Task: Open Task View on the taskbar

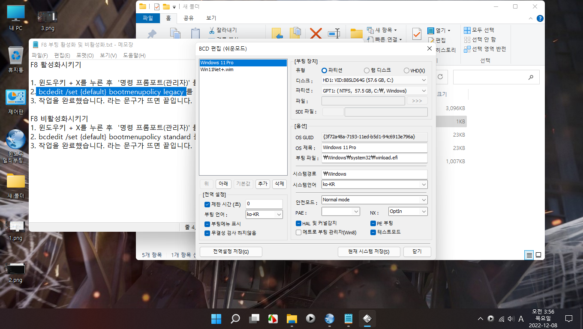Action: (x=254, y=319)
